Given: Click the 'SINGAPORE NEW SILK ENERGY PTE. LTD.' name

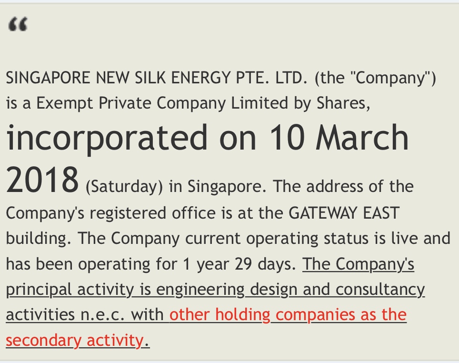Looking at the screenshot, I should pos(156,78).
